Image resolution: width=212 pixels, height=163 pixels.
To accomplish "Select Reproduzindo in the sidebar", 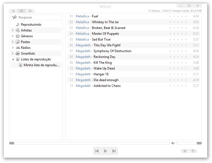I will coord(31,25).
